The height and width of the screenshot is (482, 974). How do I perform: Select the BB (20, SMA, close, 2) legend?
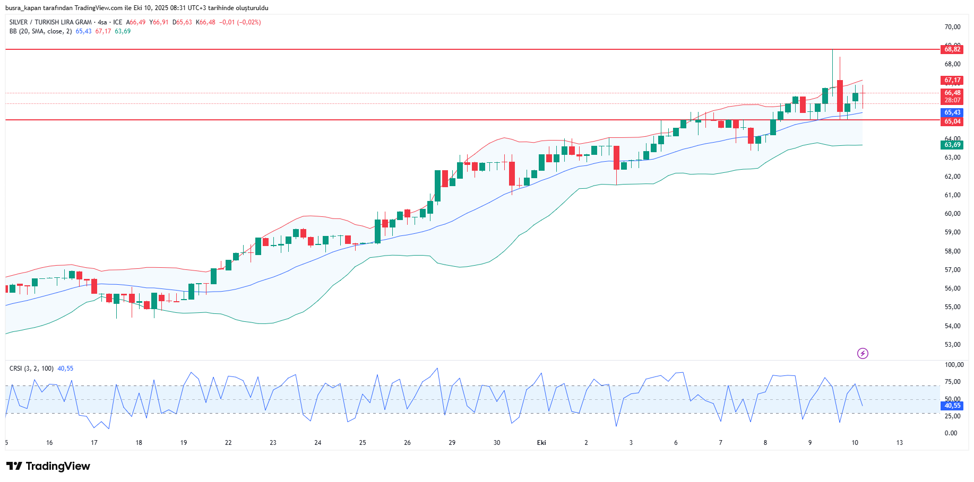[x=40, y=31]
